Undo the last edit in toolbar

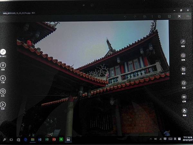(x=125, y=17)
